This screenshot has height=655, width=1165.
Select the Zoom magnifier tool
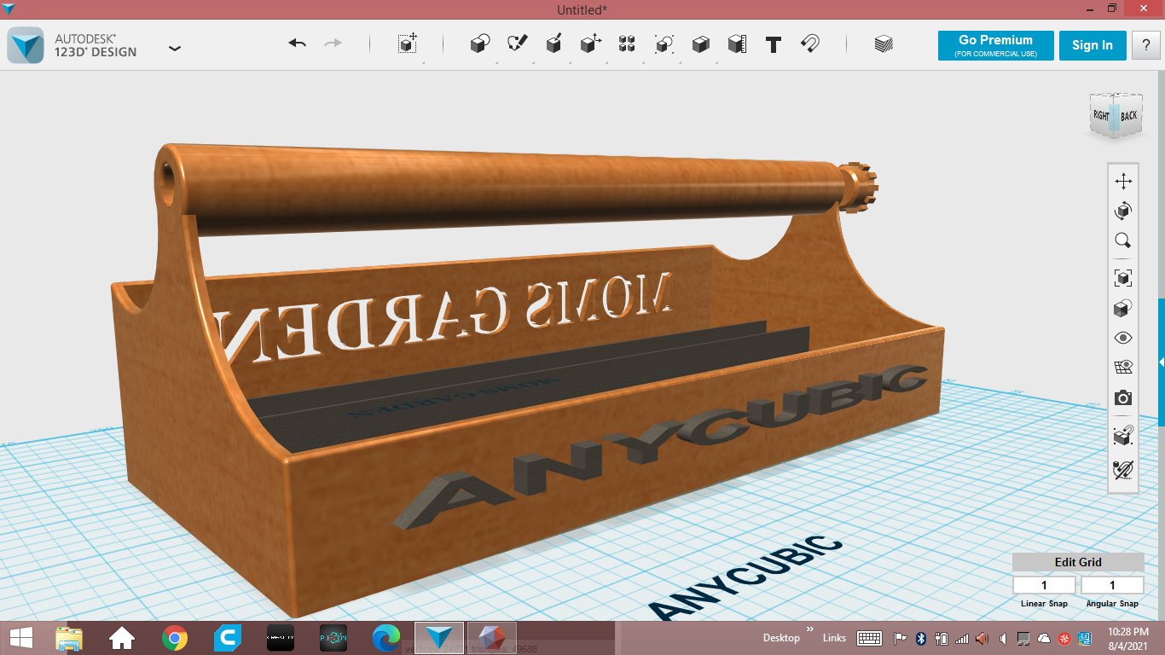[1123, 241]
